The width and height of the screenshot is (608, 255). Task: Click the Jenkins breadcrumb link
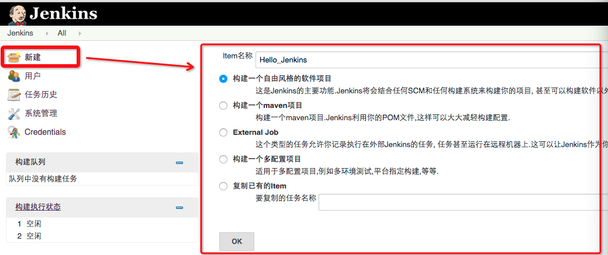[20, 33]
